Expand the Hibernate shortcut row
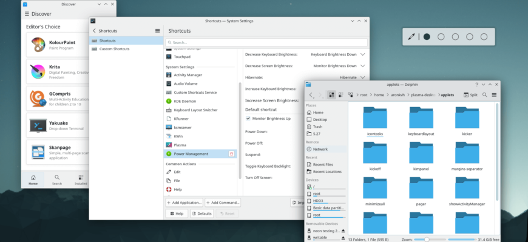 (363, 77)
